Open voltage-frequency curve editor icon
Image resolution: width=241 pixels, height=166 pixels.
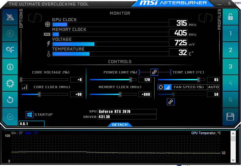coord(25,87)
